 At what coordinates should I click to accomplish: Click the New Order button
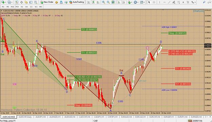coord(47,2)
